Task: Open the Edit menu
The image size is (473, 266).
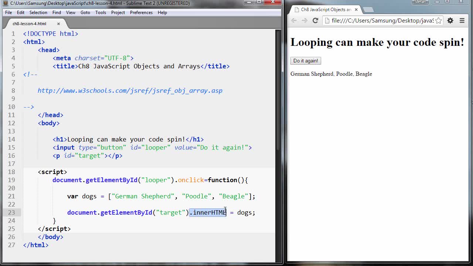Action: coord(21,13)
